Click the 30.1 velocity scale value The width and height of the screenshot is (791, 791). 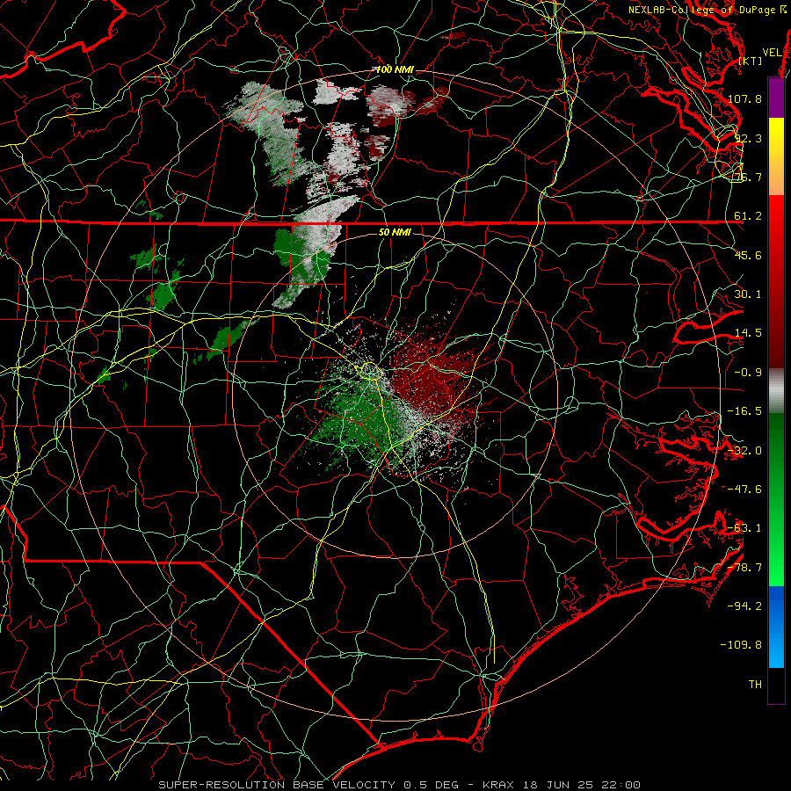coord(748,294)
